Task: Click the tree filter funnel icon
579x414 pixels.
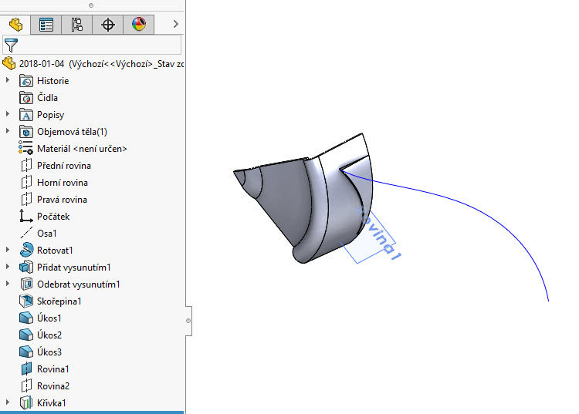Action: pos(11,45)
